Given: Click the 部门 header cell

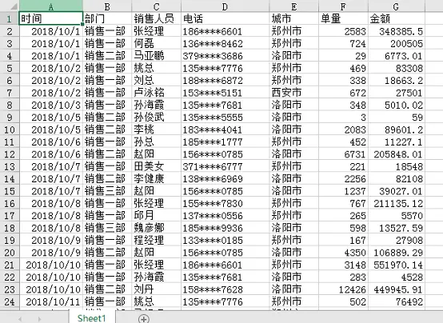Looking at the screenshot, I should [107, 18].
